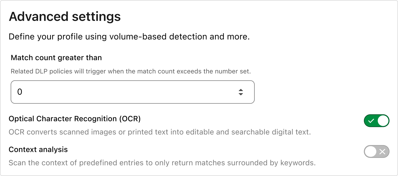
Task: Click the checkmark icon inside OCR switch
Action: 371,121
